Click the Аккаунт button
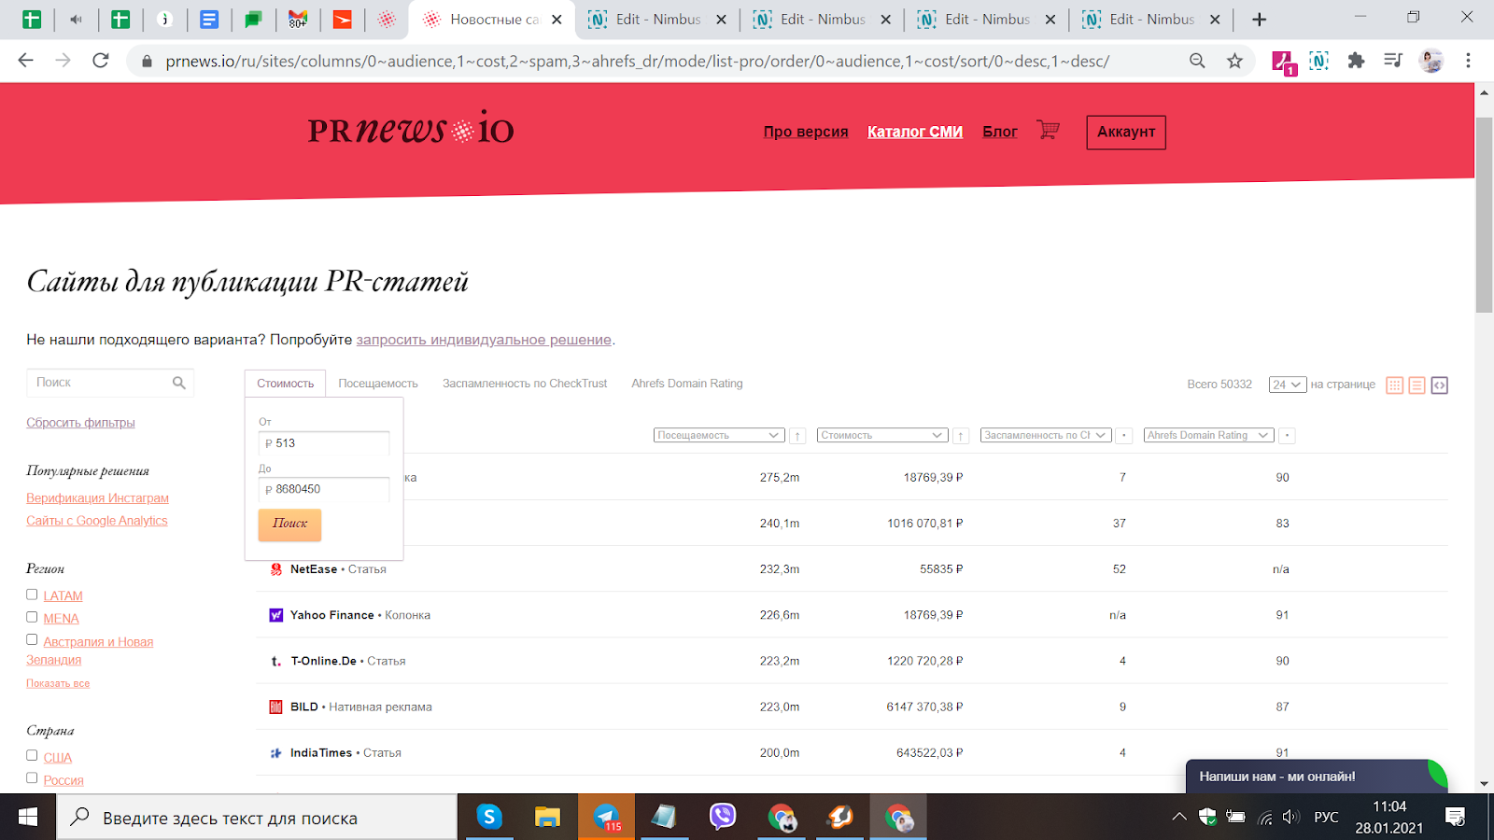Viewport: 1494px width, 840px height. (x=1126, y=133)
